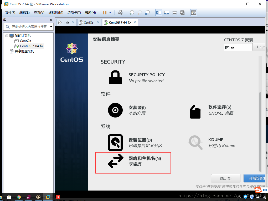The height and width of the screenshot is (201, 268).
Task: Enter full screen mode
Action: pyautogui.click(x=174, y=13)
